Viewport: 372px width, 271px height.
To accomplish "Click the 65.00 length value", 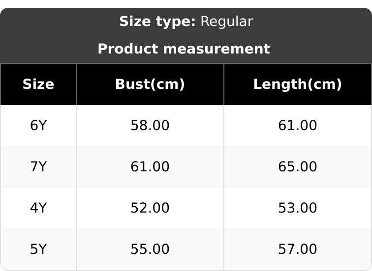I will pyautogui.click(x=297, y=167).
